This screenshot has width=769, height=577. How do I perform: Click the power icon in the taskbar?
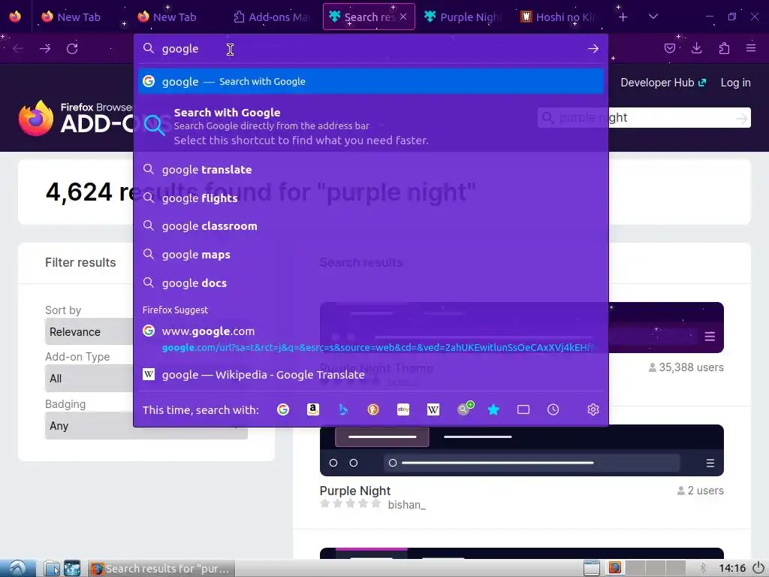click(x=758, y=568)
